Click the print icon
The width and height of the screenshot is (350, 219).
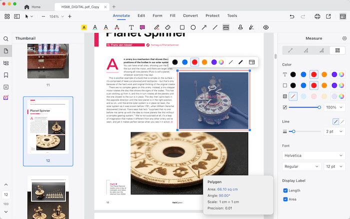tap(317, 16)
